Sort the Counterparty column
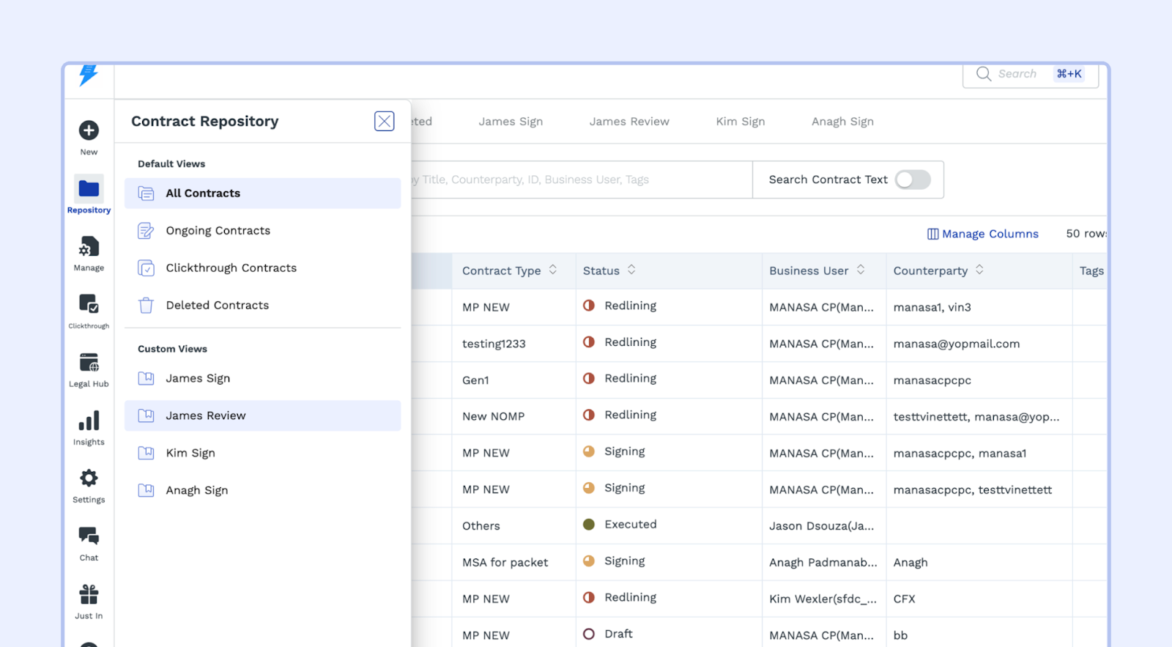This screenshot has width=1172, height=647. 979,270
